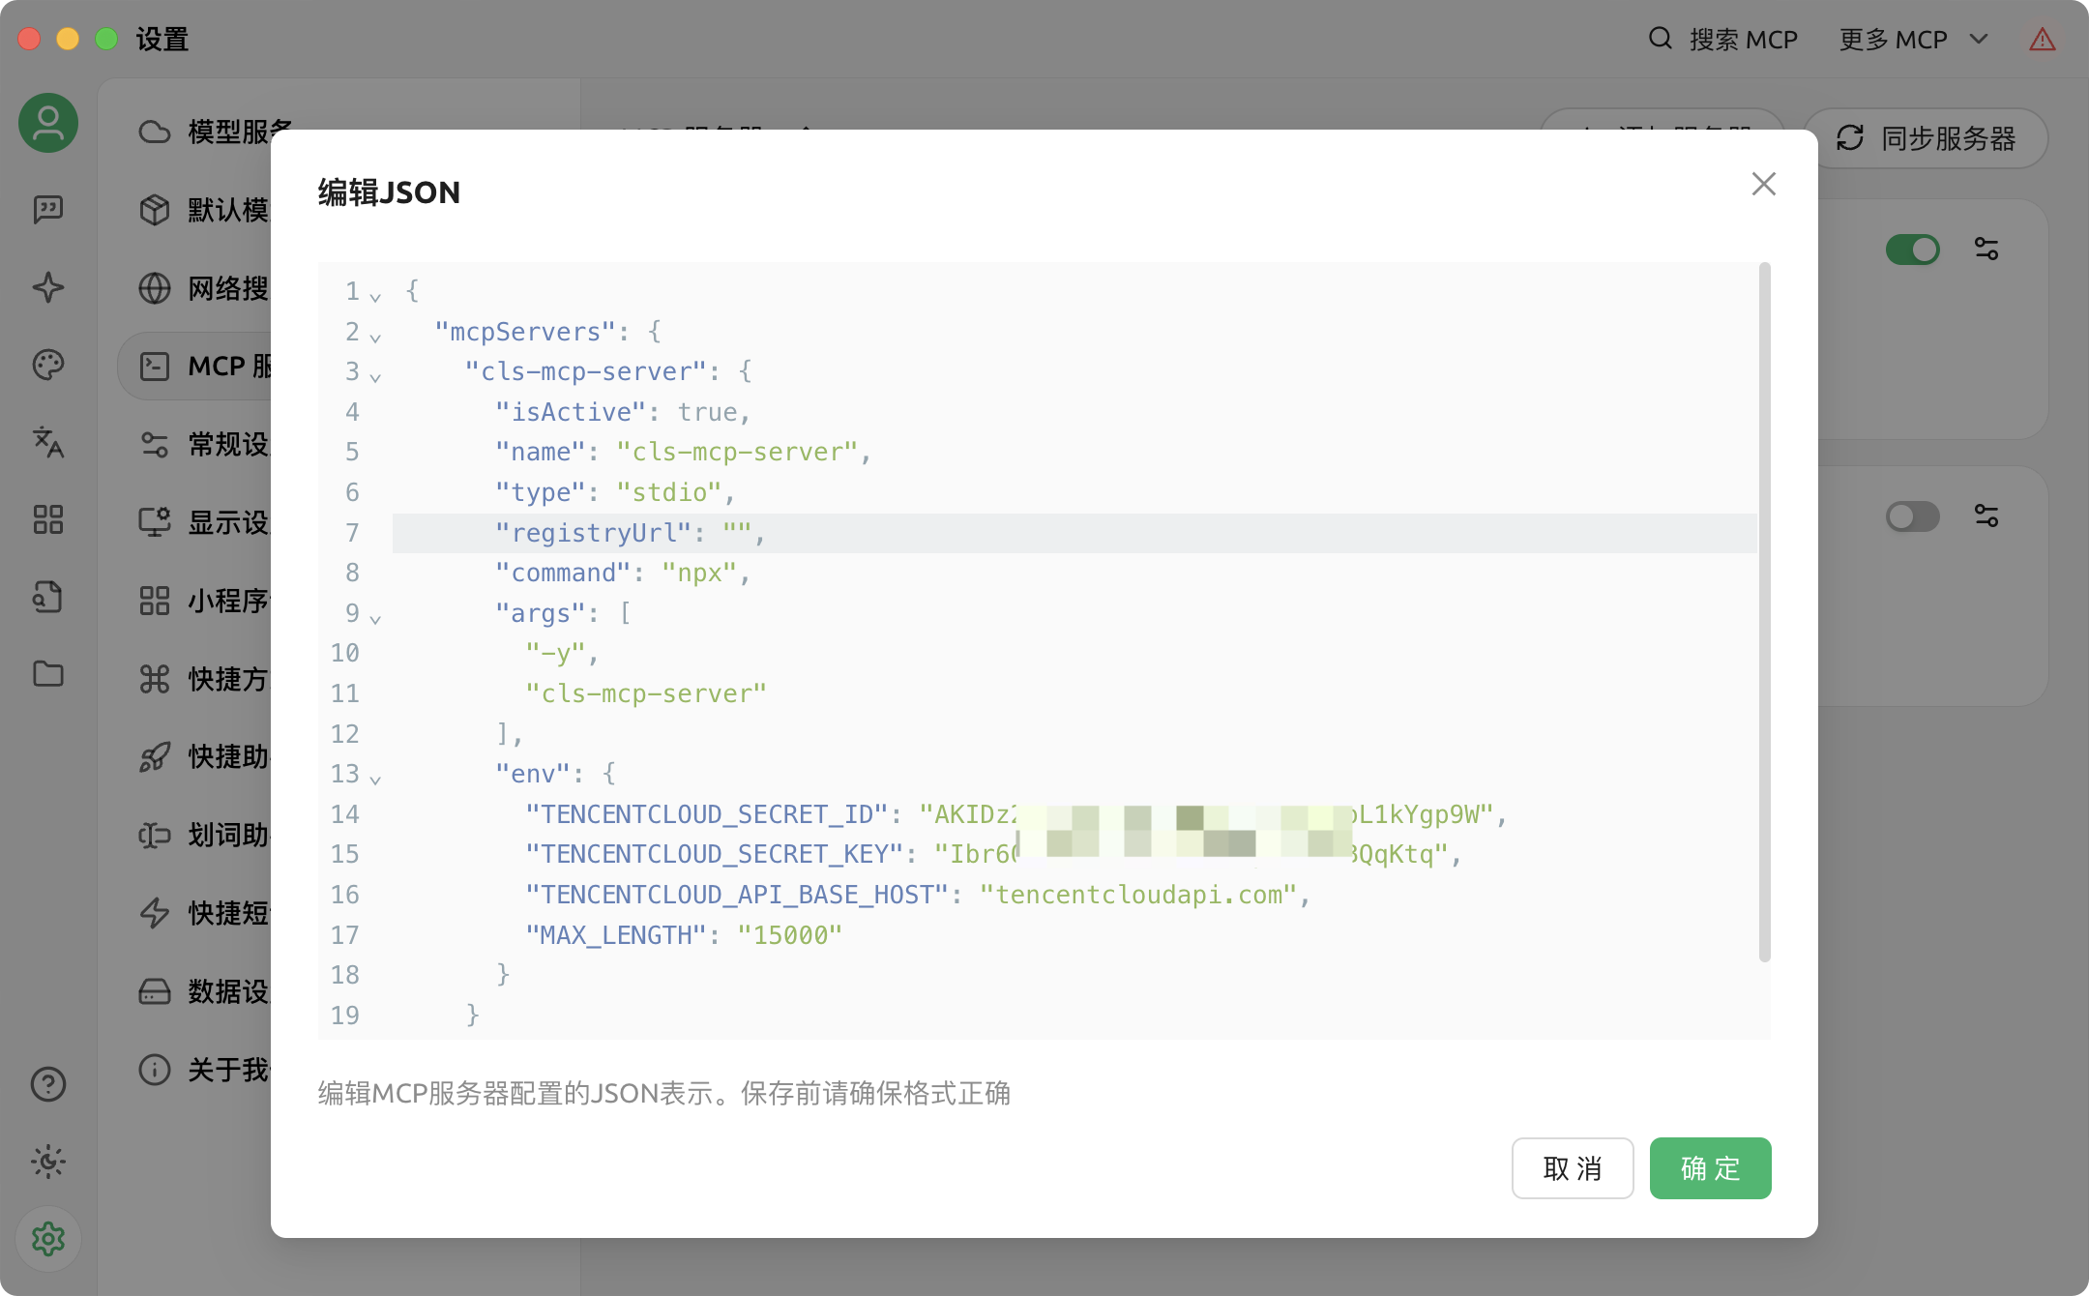The image size is (2089, 1296).
Task: Click the 取消 cancel button
Action: tap(1573, 1168)
